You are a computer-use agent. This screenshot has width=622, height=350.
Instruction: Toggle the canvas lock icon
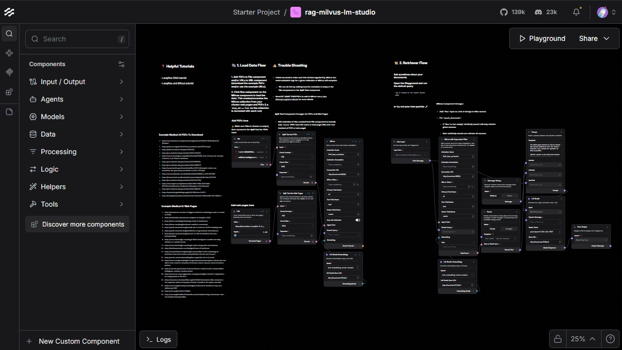pos(558,339)
